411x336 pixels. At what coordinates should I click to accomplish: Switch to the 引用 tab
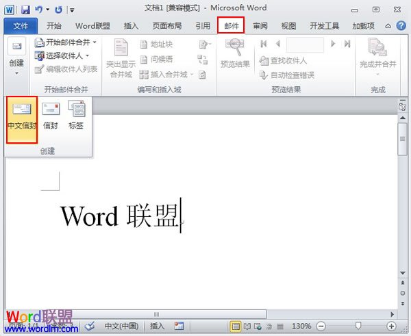(x=203, y=26)
